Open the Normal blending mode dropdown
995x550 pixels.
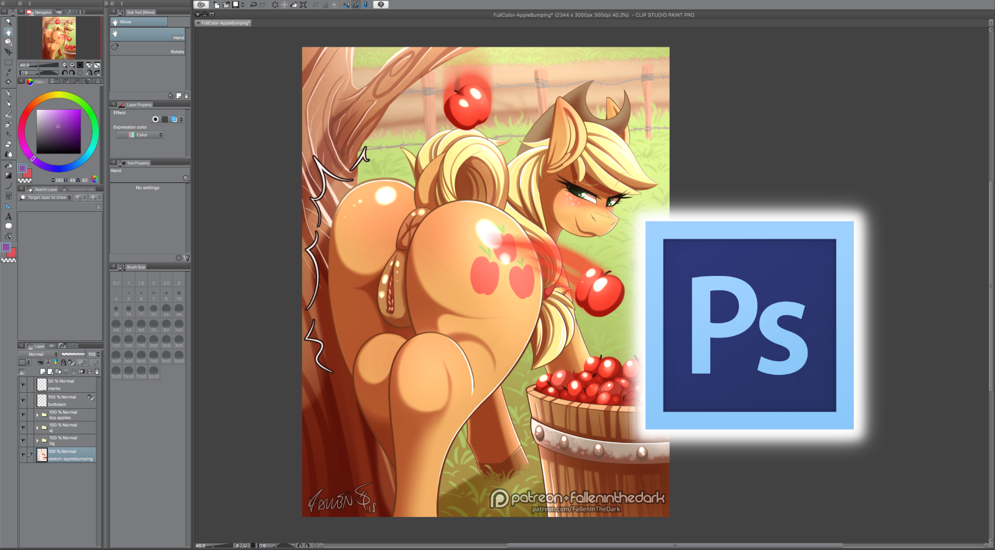(x=39, y=354)
